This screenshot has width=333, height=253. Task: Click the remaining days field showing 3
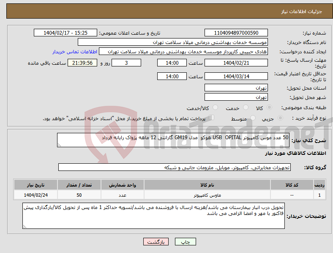tap(126, 63)
